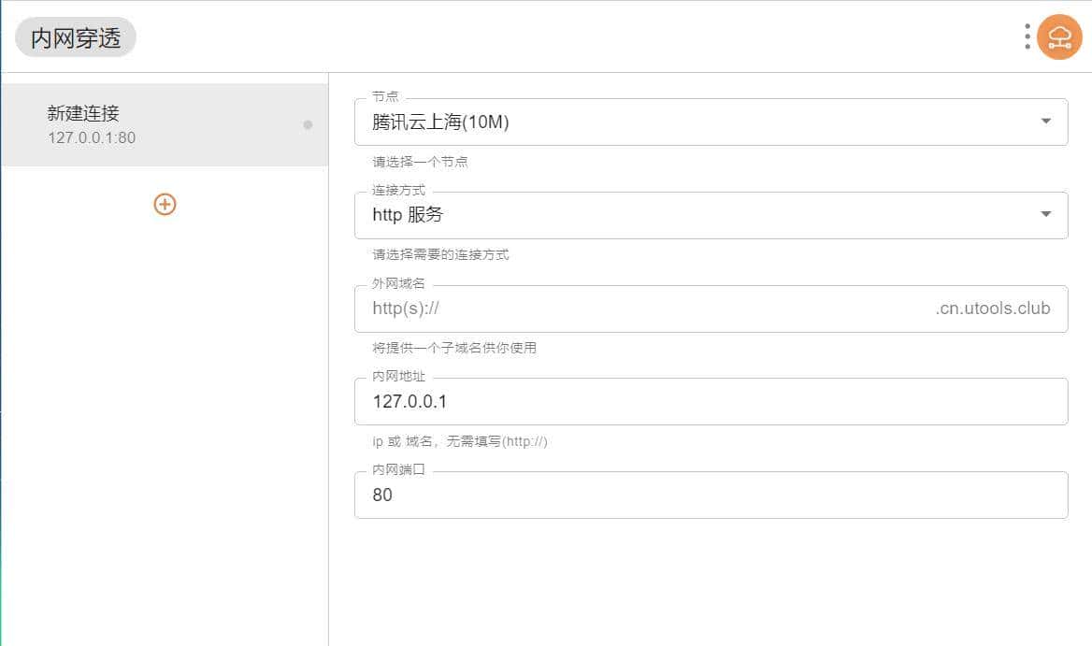This screenshot has height=646, width=1092.
Task: Click the 节点 field label area
Action: click(x=385, y=95)
